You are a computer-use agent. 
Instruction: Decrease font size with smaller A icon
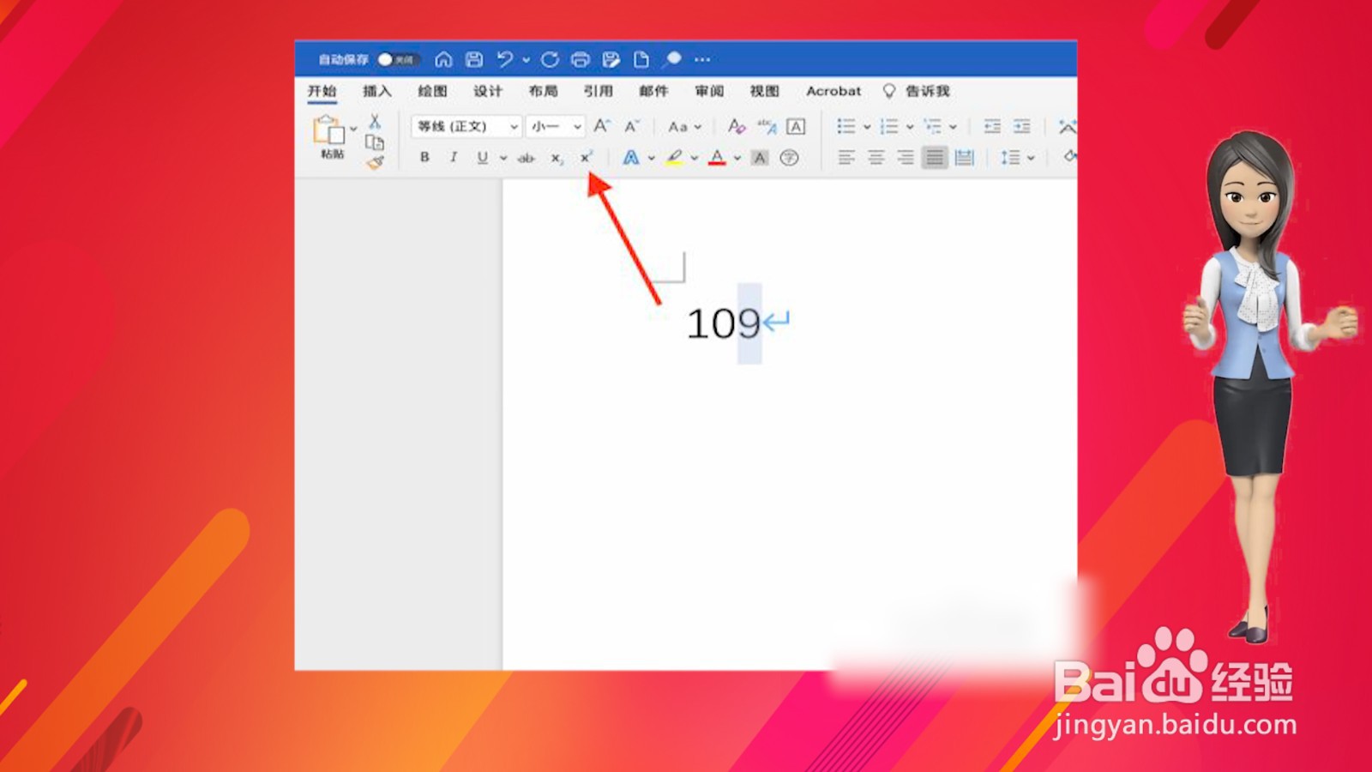point(632,127)
